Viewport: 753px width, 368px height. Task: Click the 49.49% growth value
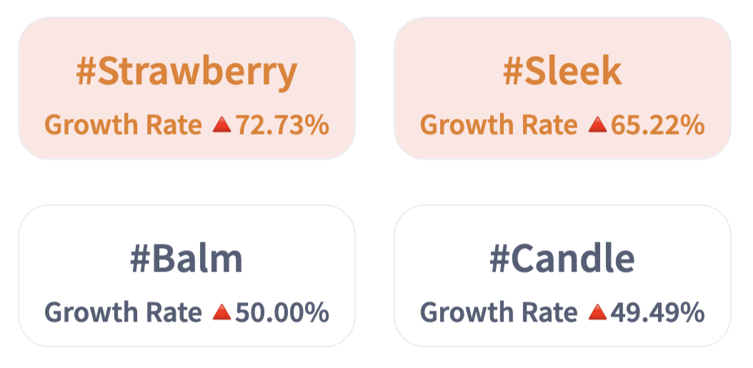(658, 313)
